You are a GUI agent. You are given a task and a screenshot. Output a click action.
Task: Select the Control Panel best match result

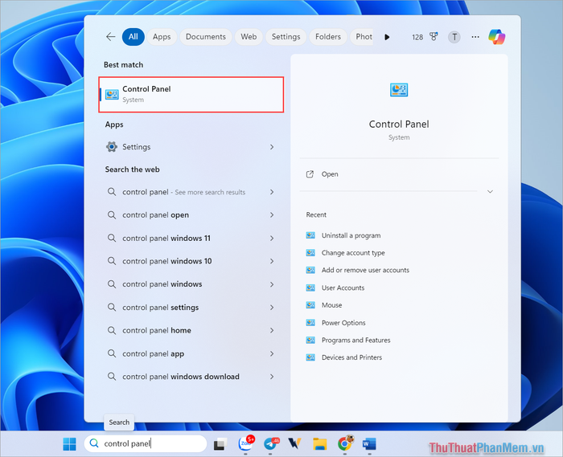point(191,94)
